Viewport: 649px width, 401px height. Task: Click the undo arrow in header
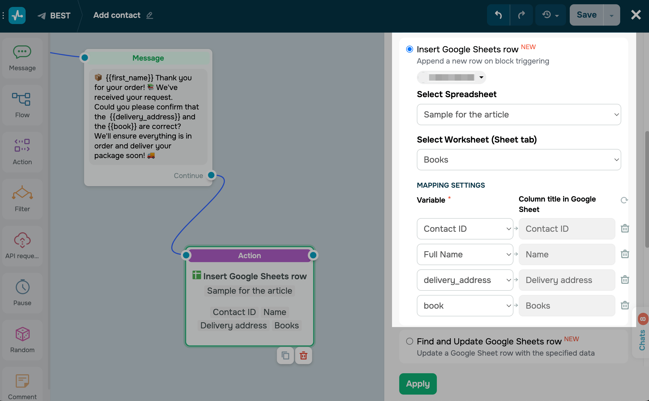[498, 15]
